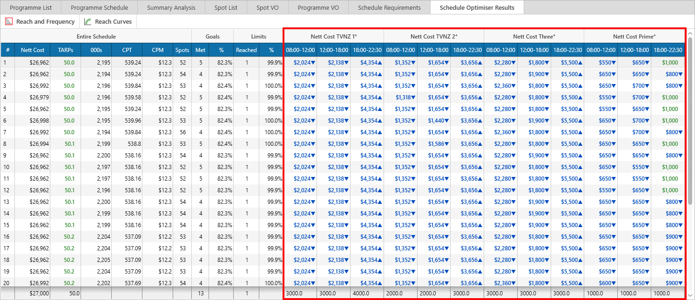Click 18:00-22:30 header under Nett Cost TVNZ 2*
This screenshot has height=300, width=695.
[x=467, y=50]
